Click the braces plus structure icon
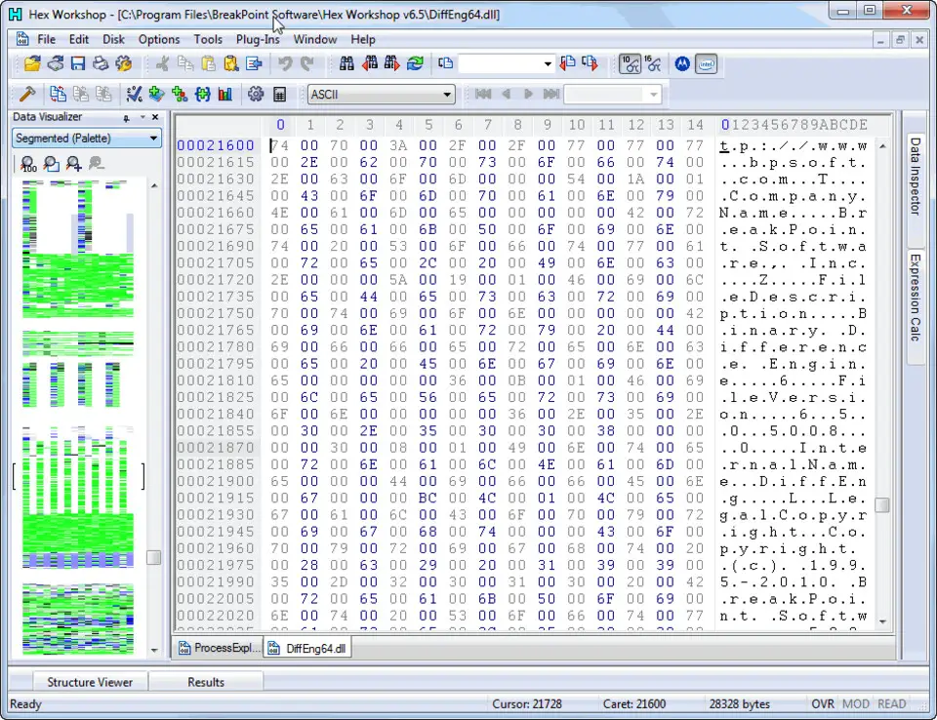Image resolution: width=937 pixels, height=720 pixels. [x=203, y=94]
